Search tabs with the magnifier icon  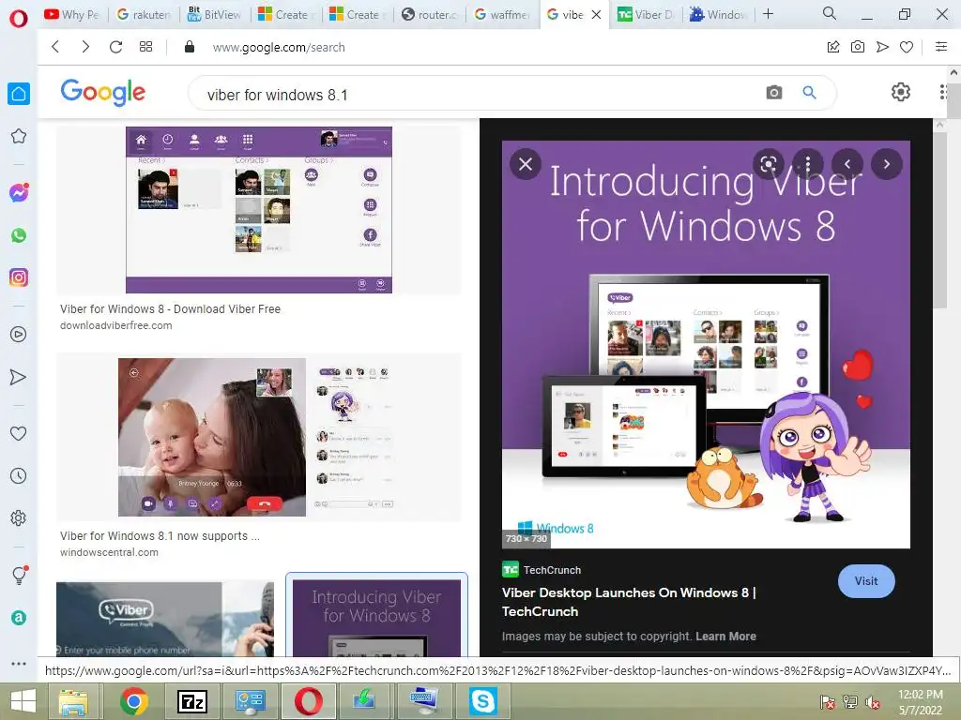[830, 13]
